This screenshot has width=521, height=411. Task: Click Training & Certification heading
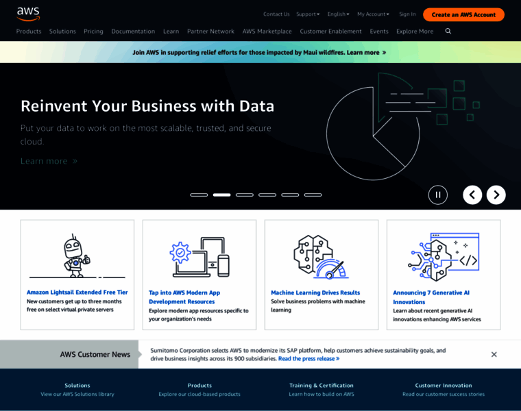tap(322, 386)
